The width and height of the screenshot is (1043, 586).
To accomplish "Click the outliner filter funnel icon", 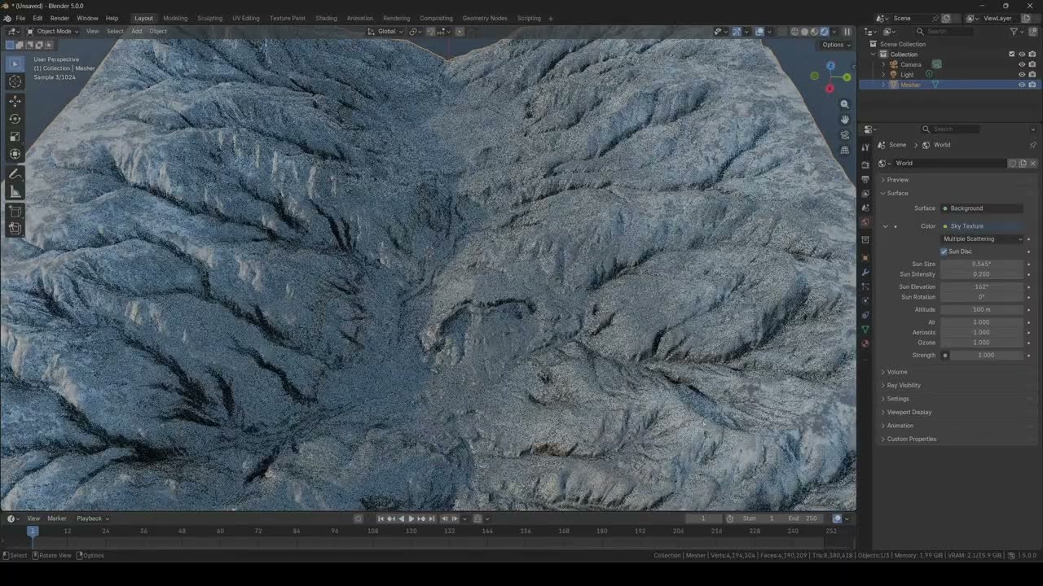I will click(1014, 31).
